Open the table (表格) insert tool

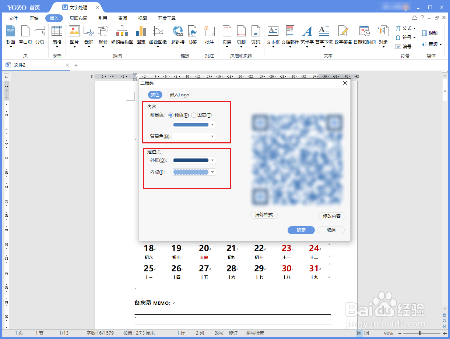click(57, 36)
